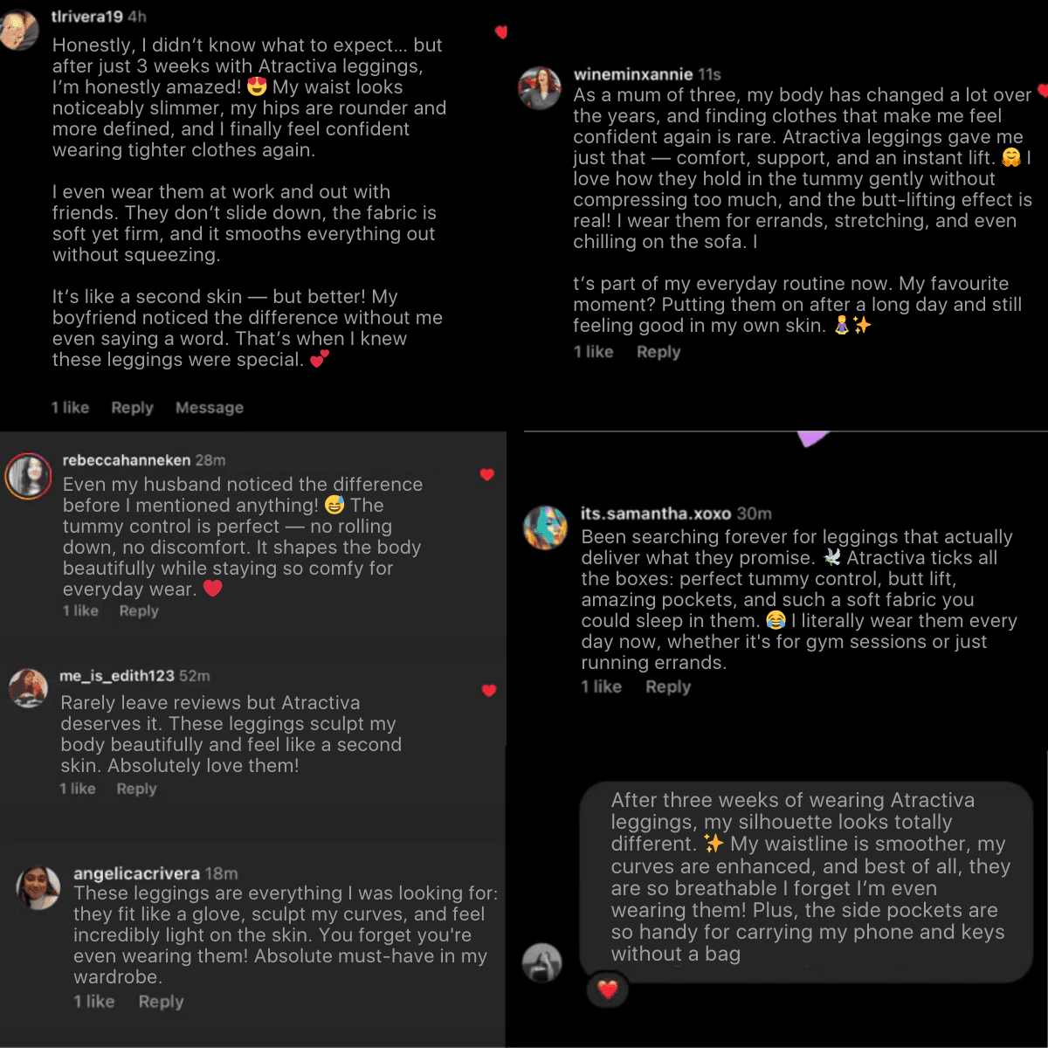Tap the heart reaction under the message bubble

pos(608,989)
